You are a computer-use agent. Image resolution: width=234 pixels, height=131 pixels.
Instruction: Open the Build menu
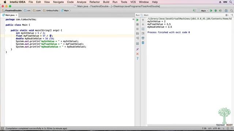click(106, 2)
